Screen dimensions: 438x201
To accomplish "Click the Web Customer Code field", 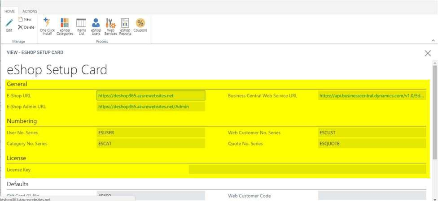I will coord(372,196).
